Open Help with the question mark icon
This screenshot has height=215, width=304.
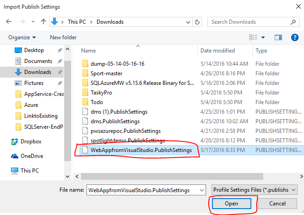[x=295, y=37]
